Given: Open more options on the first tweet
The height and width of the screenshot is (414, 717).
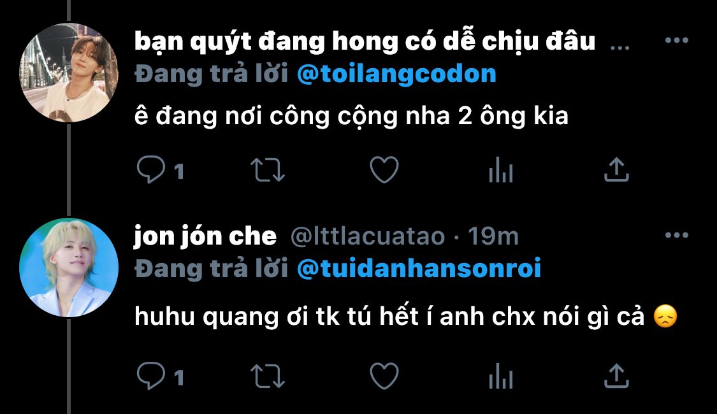Looking at the screenshot, I should pos(677,40).
